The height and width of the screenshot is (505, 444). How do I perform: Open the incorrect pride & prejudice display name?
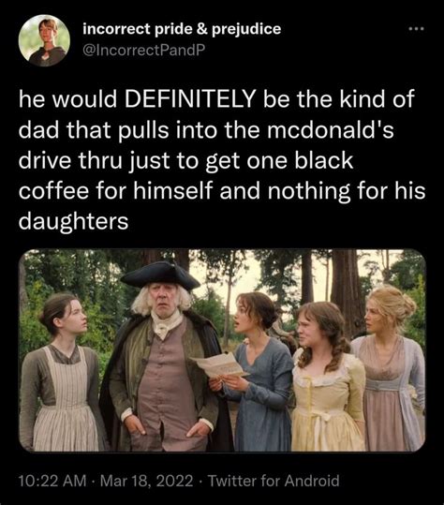point(182,29)
